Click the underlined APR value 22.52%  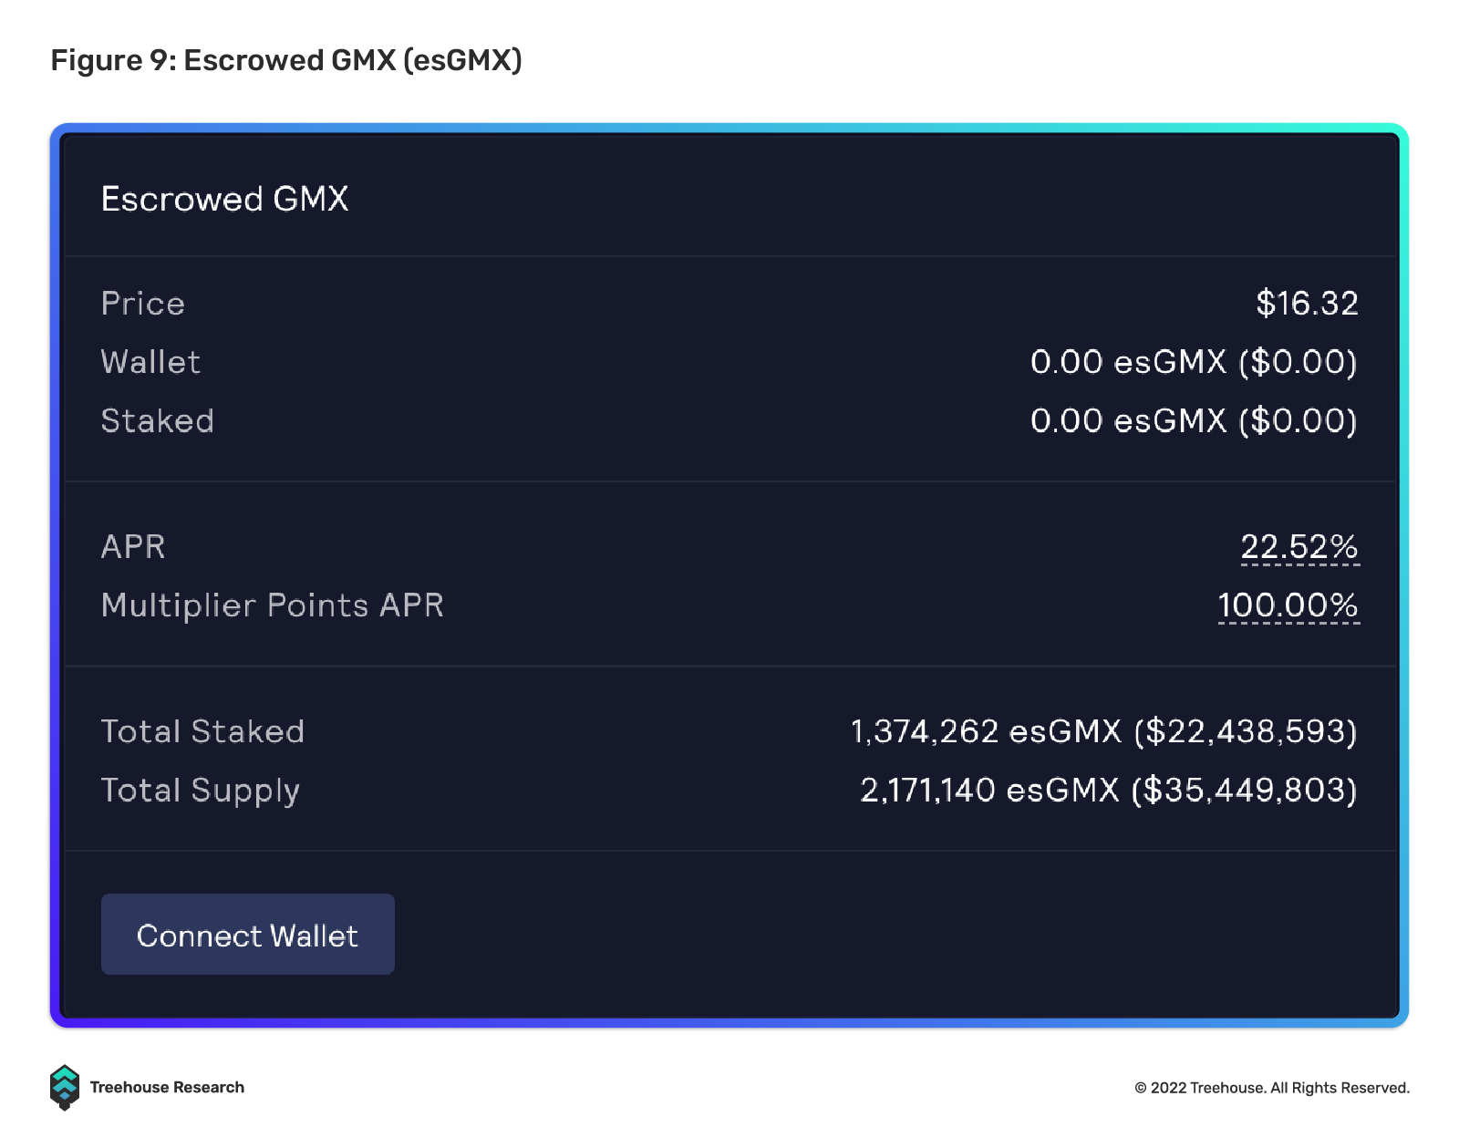point(1299,547)
